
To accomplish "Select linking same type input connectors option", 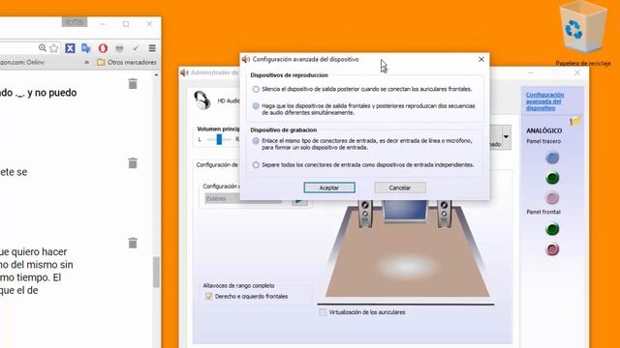I will [x=256, y=141].
